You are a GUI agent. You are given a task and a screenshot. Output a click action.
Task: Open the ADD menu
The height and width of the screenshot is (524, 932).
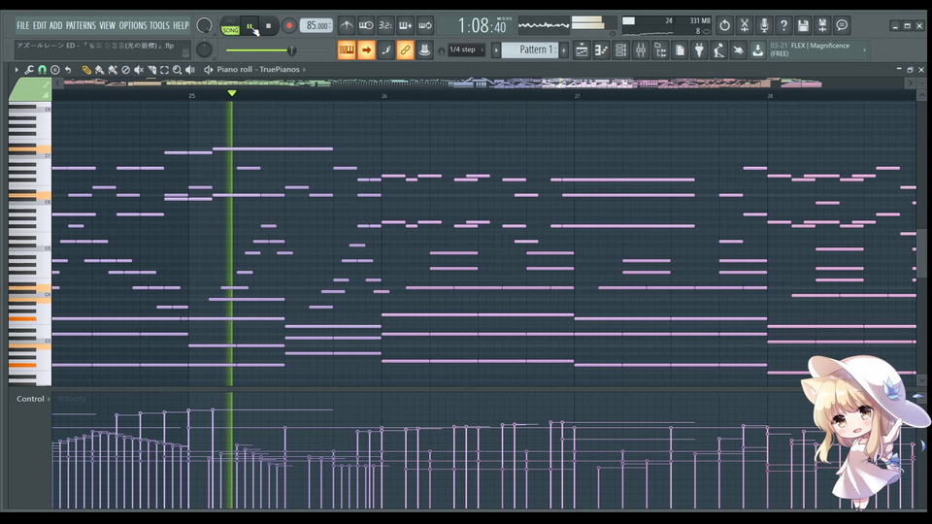56,25
